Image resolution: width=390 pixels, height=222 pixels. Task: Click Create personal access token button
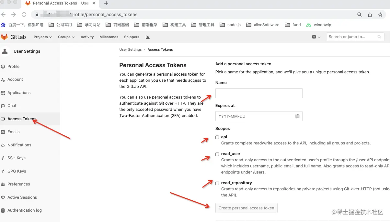coord(247,208)
